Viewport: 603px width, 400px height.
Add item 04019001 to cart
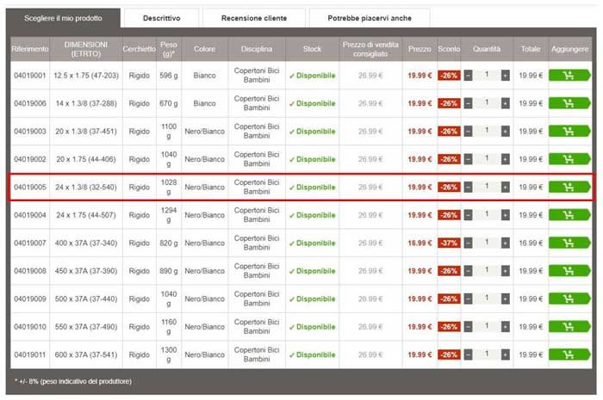point(569,76)
